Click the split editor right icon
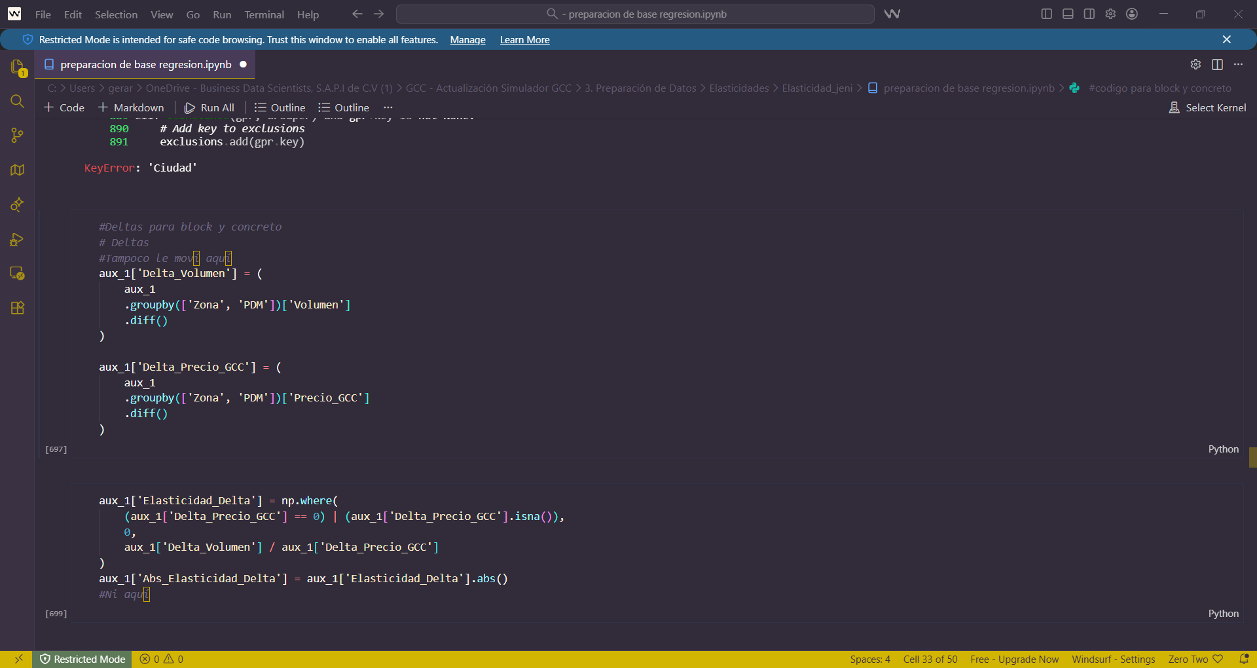Screen dimensions: 1257x668 (1217, 64)
